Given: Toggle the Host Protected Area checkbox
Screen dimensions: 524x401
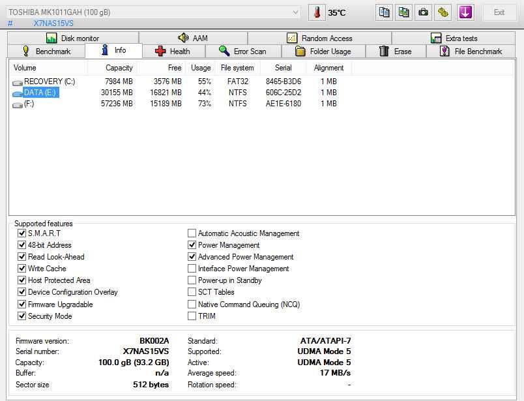Looking at the screenshot, I should tap(22, 280).
